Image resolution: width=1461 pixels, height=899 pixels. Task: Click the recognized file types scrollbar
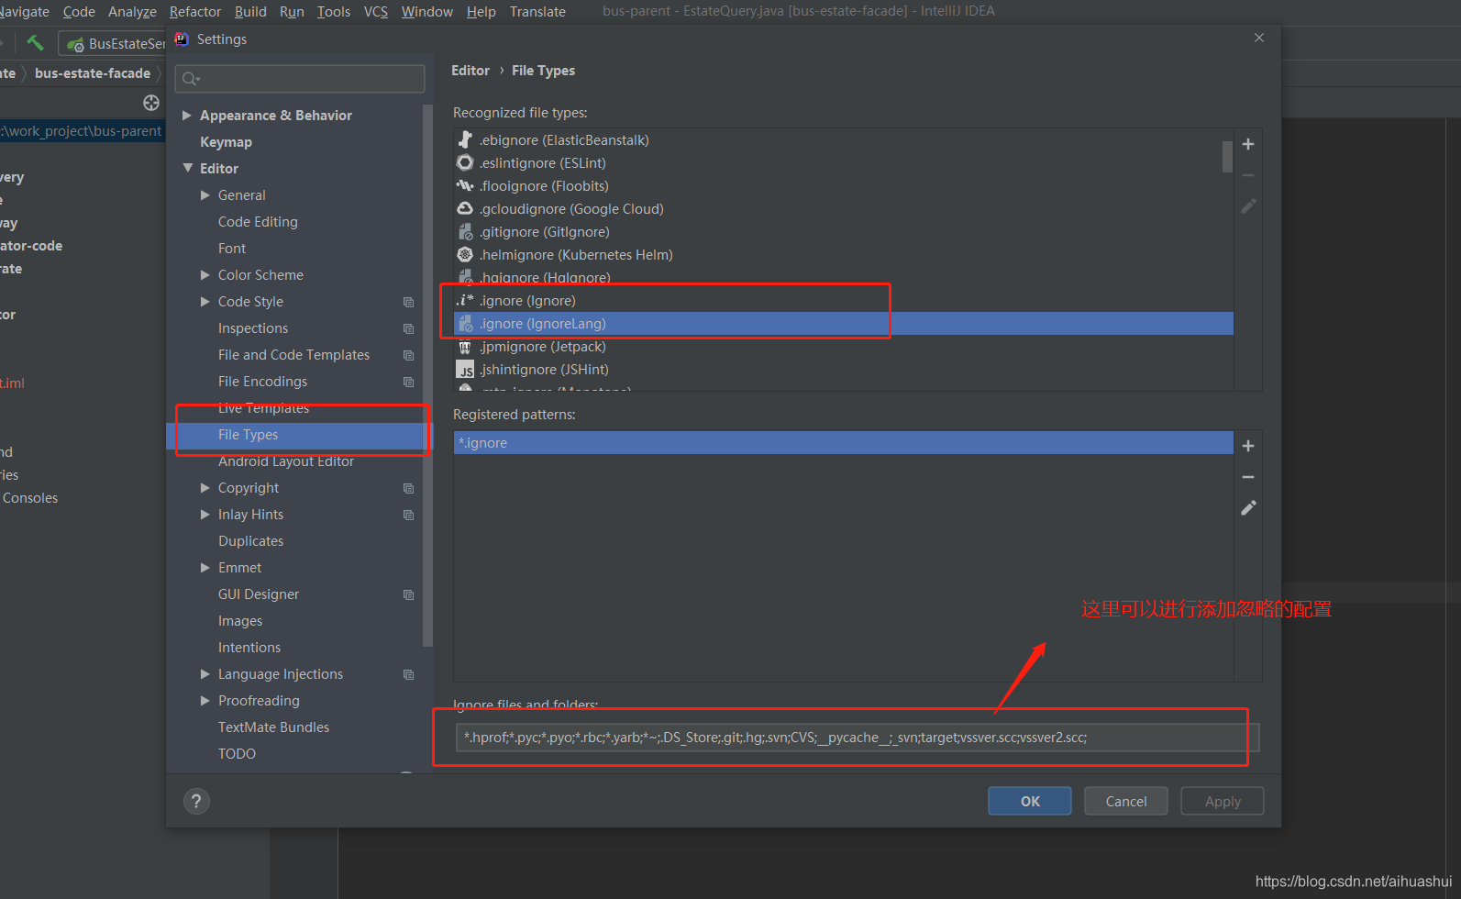click(x=1227, y=156)
